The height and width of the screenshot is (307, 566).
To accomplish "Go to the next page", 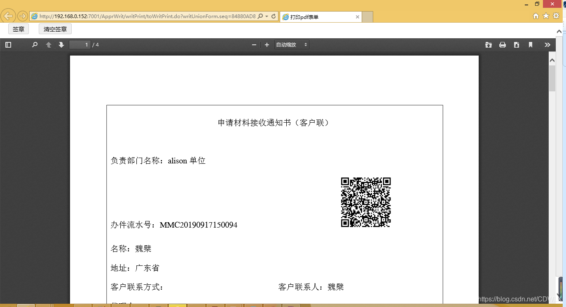I will (61, 44).
